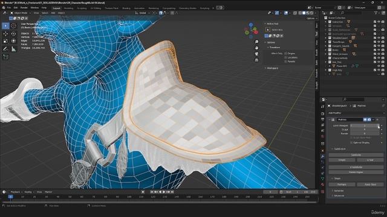This screenshot has height=217, width=387.
Task: Open the Playback dropdown in timeline
Action: click(x=16, y=192)
